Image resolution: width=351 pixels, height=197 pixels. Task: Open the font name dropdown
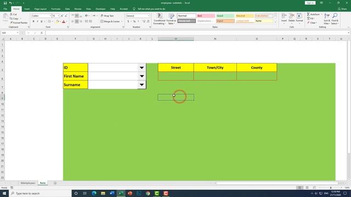pos(50,16)
